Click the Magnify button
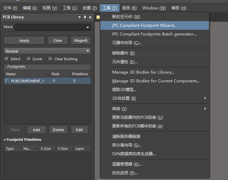The height and width of the screenshot is (180, 228). click(81, 40)
